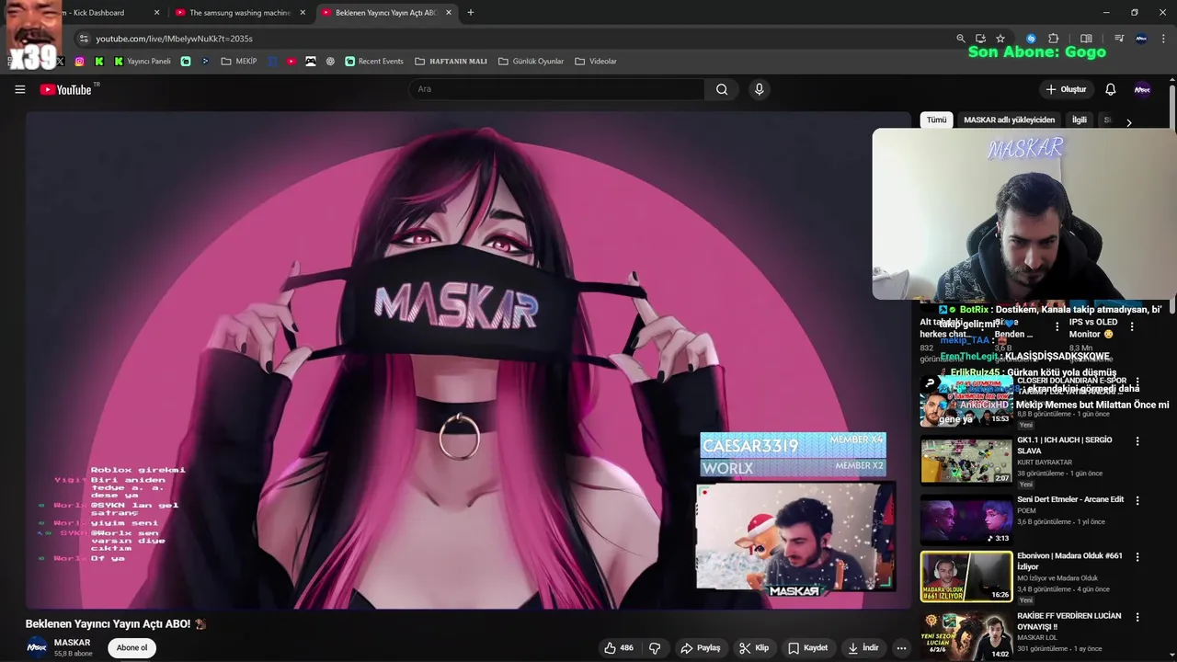Open the Instagram bookmark icon
The height and width of the screenshot is (662, 1177).
(80, 62)
